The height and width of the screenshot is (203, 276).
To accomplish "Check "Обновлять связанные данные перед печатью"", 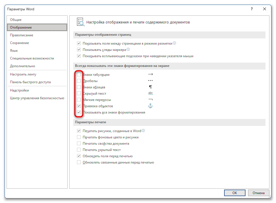I will (x=79, y=162).
